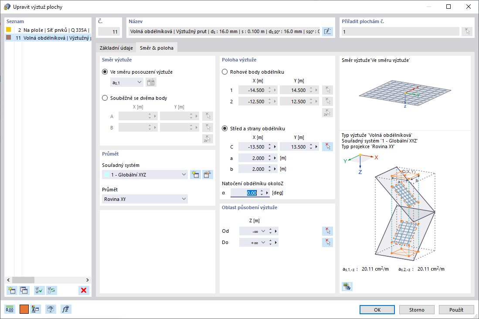Viewport: 479px width, 319px height.
Task: Click the Č. number field showing 11
Action: coord(109,31)
